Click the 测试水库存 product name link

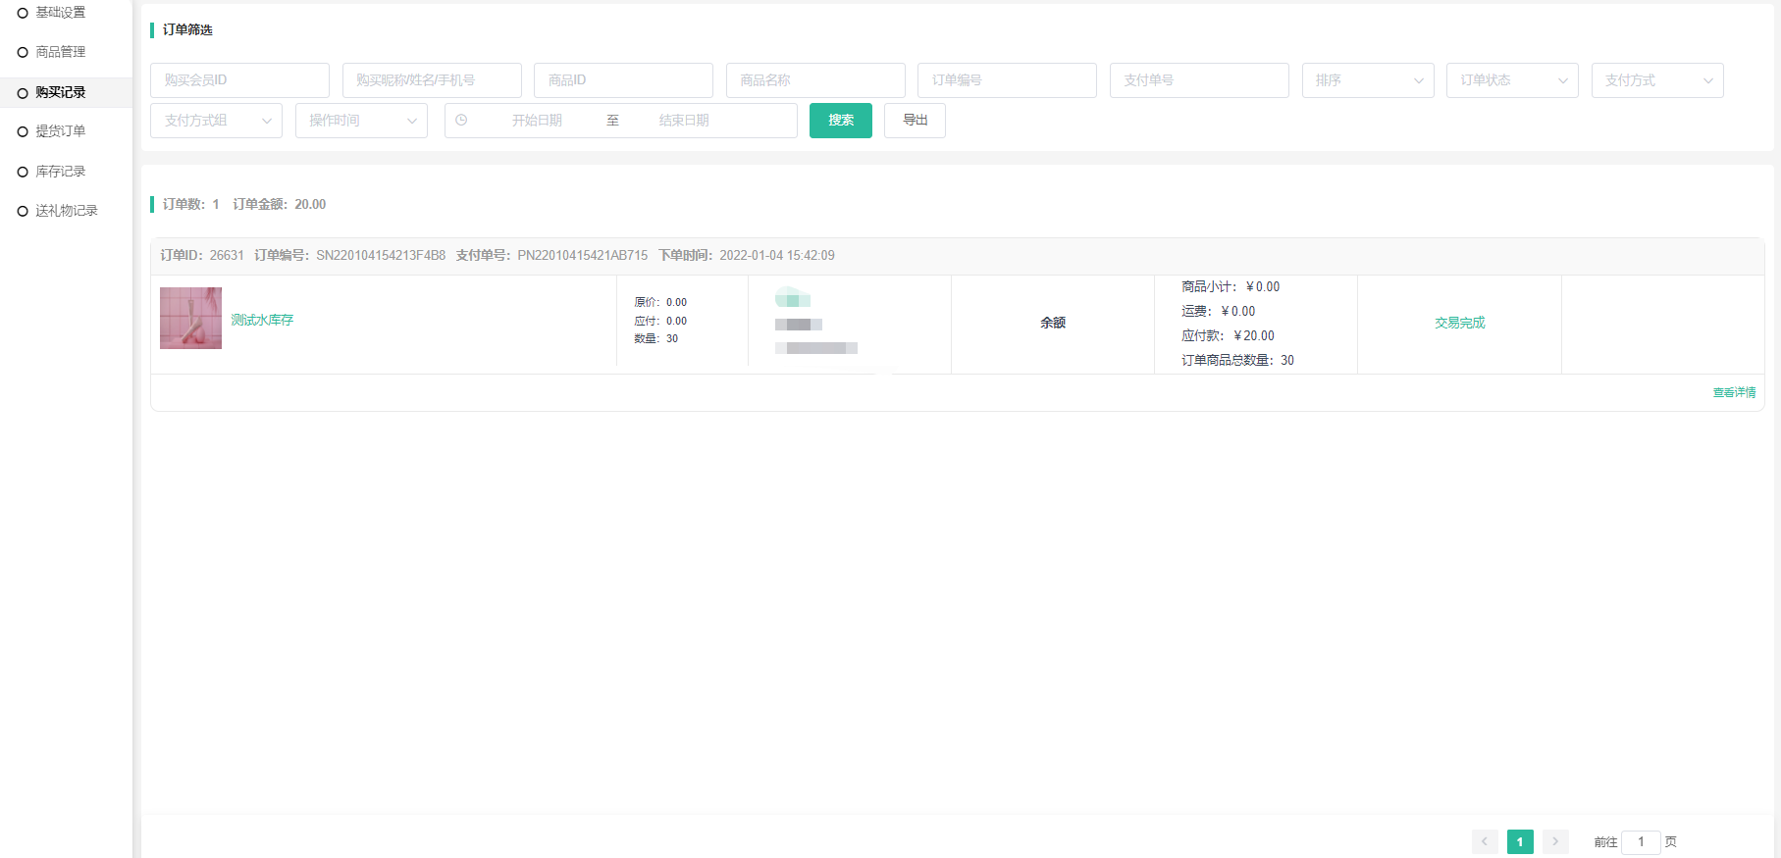[262, 320]
